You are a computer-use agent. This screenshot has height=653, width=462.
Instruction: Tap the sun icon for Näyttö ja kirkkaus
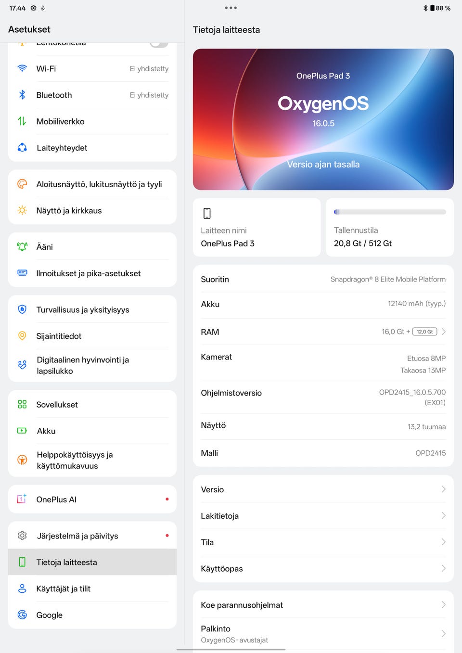point(22,210)
